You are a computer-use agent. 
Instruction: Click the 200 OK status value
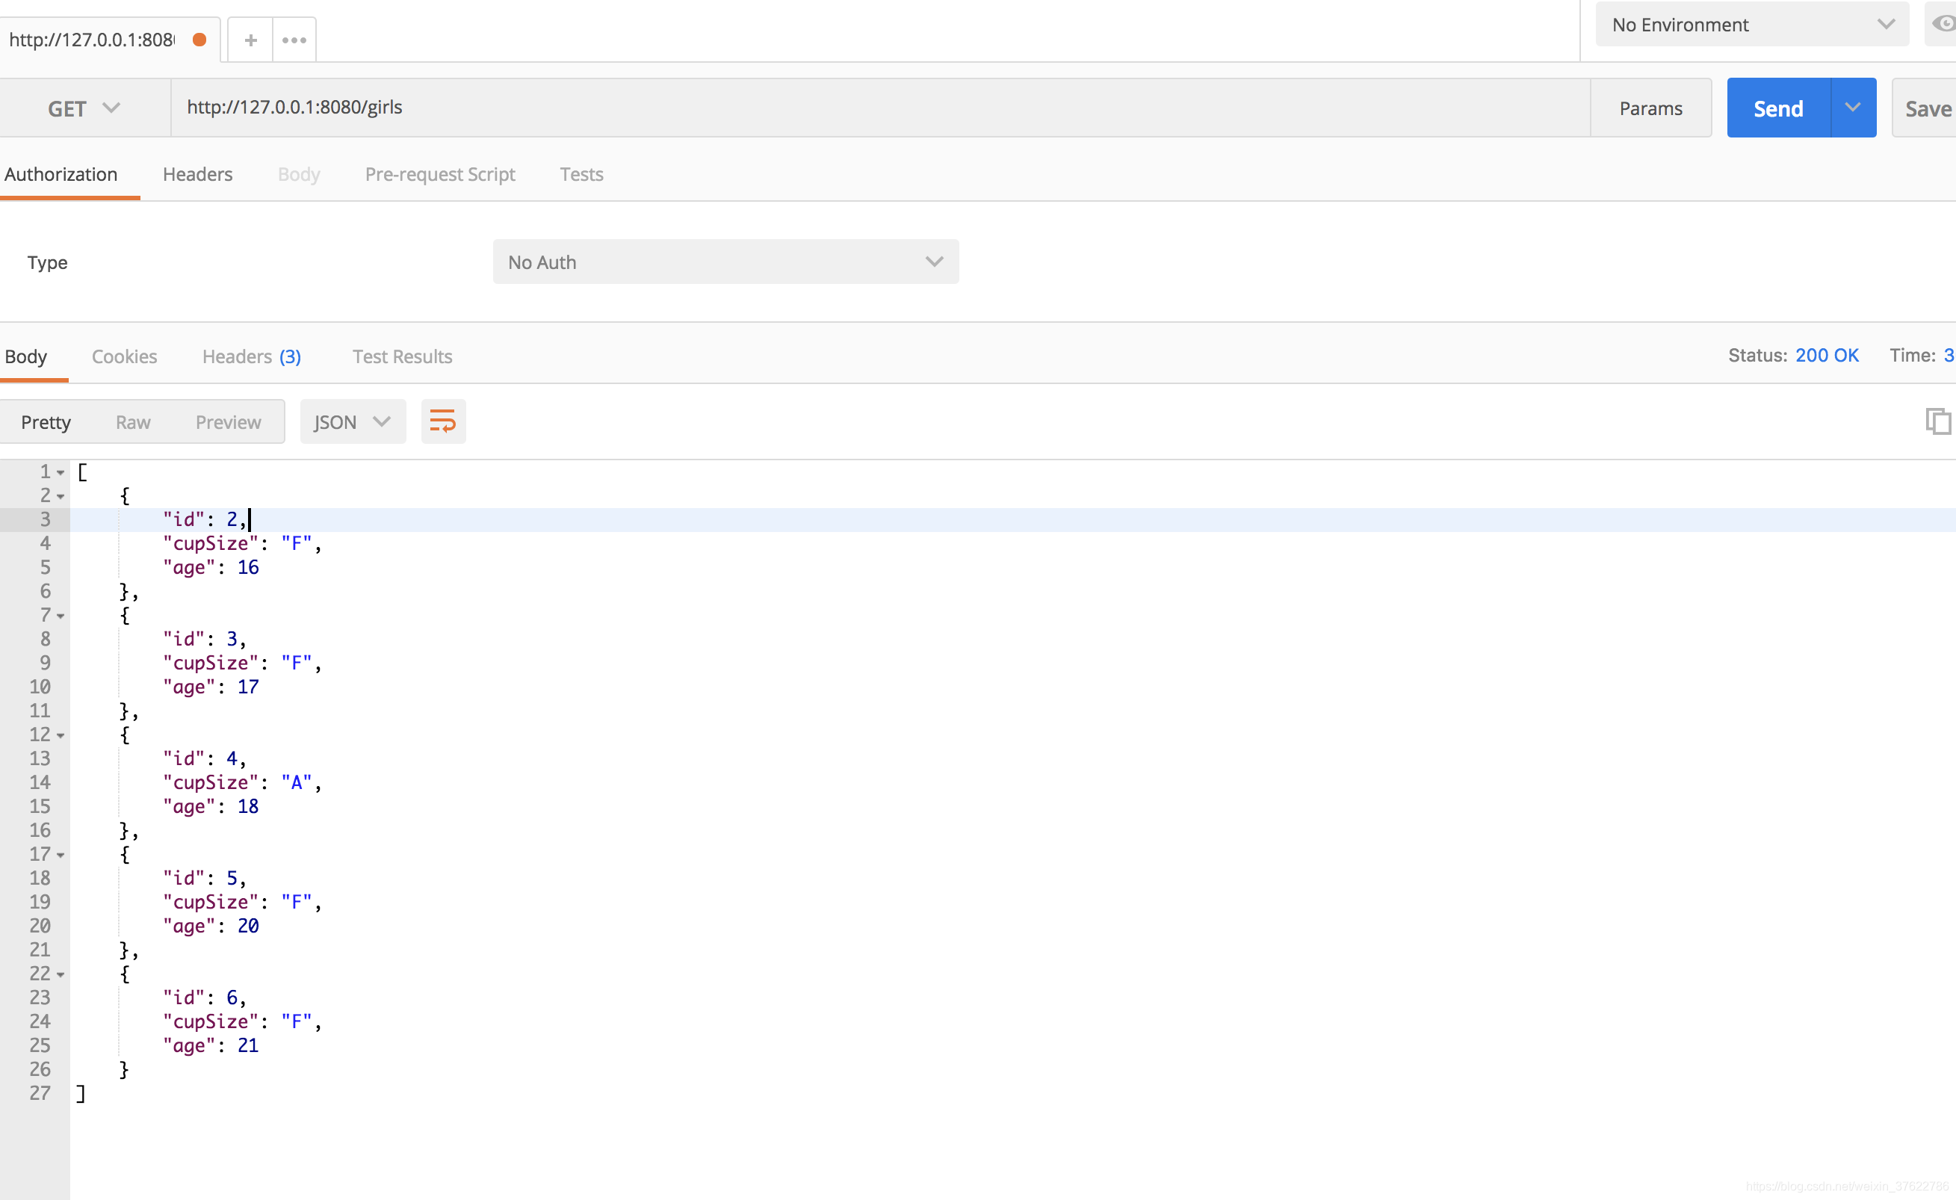click(1827, 356)
